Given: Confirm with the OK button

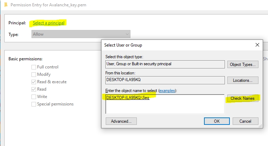Looking at the screenshot, I should pos(217,121).
